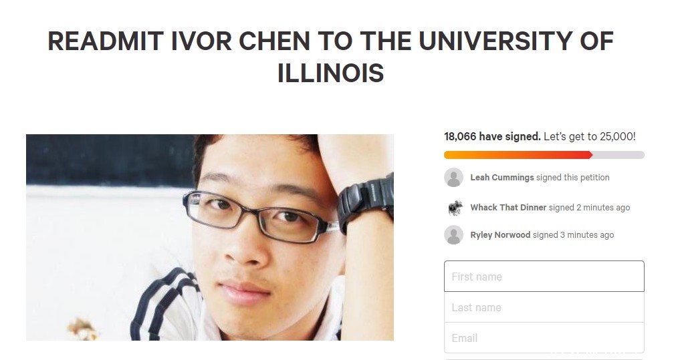Click the "signed 3 minutes ago" timestamp
678x360 pixels.
point(574,234)
